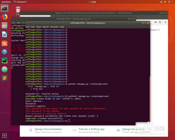Toggle Firefox sidebar view icon

coord(160,22)
